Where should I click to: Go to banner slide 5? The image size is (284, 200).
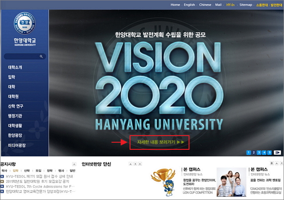pos(269,152)
